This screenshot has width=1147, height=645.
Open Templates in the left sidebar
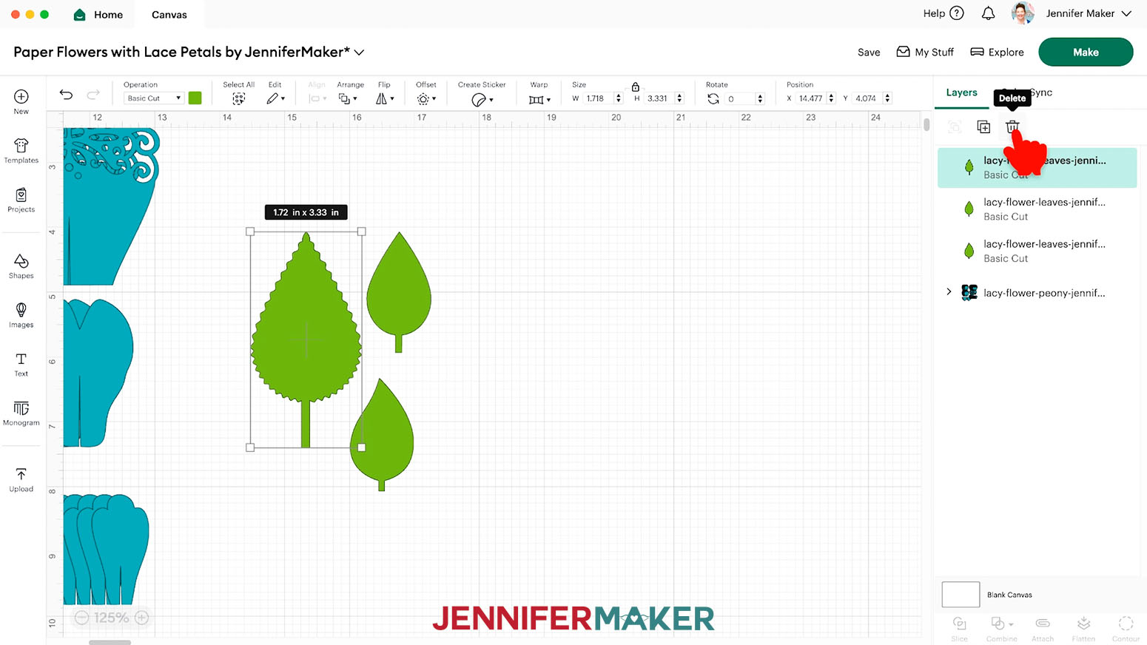(x=21, y=151)
